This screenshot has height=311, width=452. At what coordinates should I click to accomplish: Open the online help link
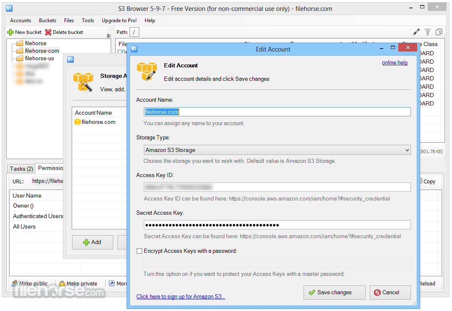(x=395, y=63)
